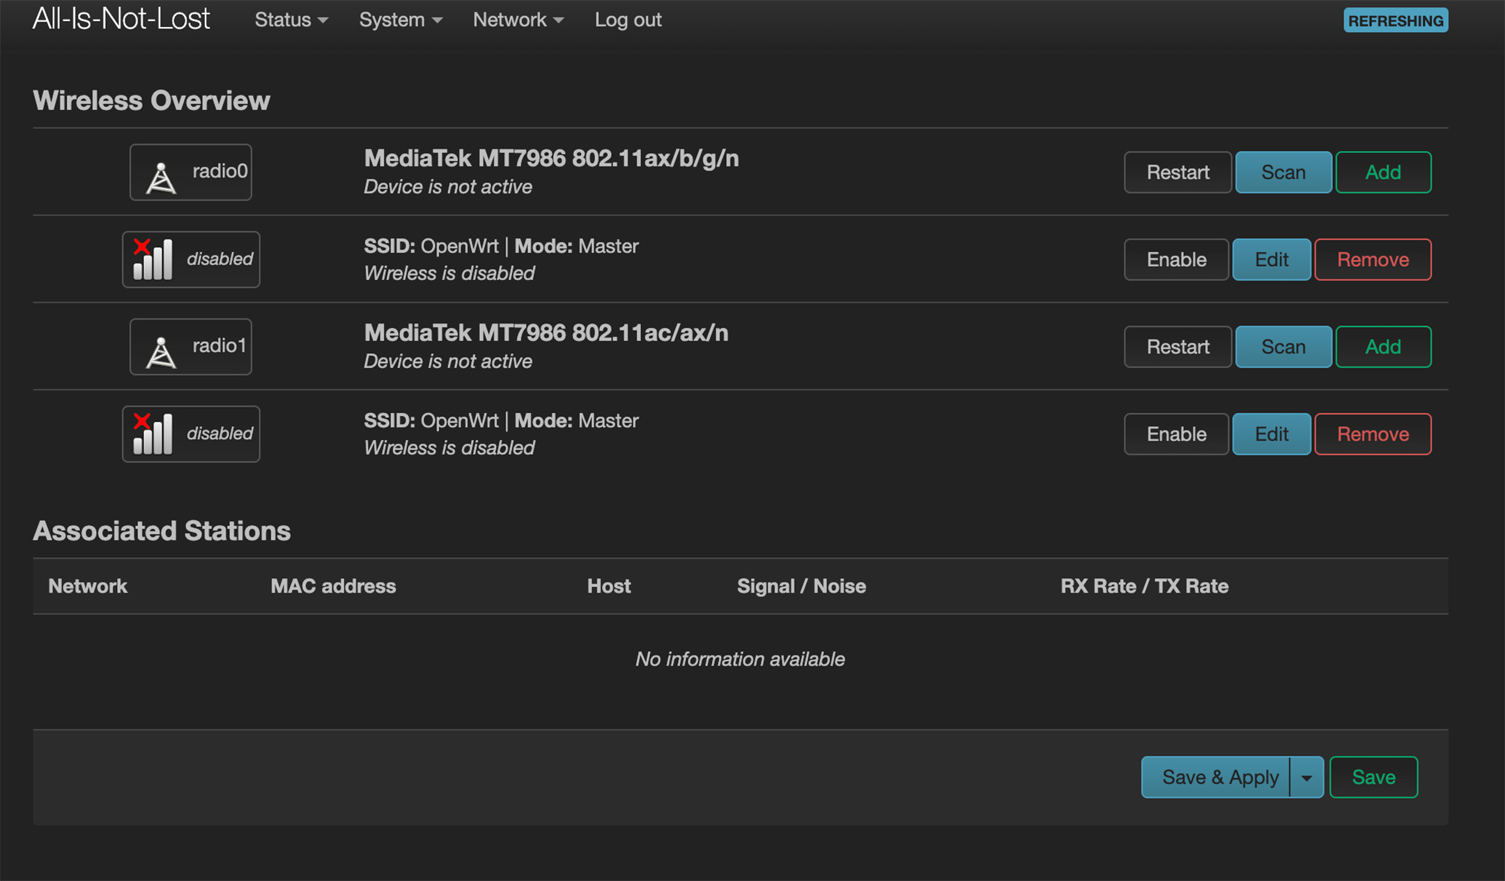
Task: Click Save & Apply at the bottom
Action: 1219,777
